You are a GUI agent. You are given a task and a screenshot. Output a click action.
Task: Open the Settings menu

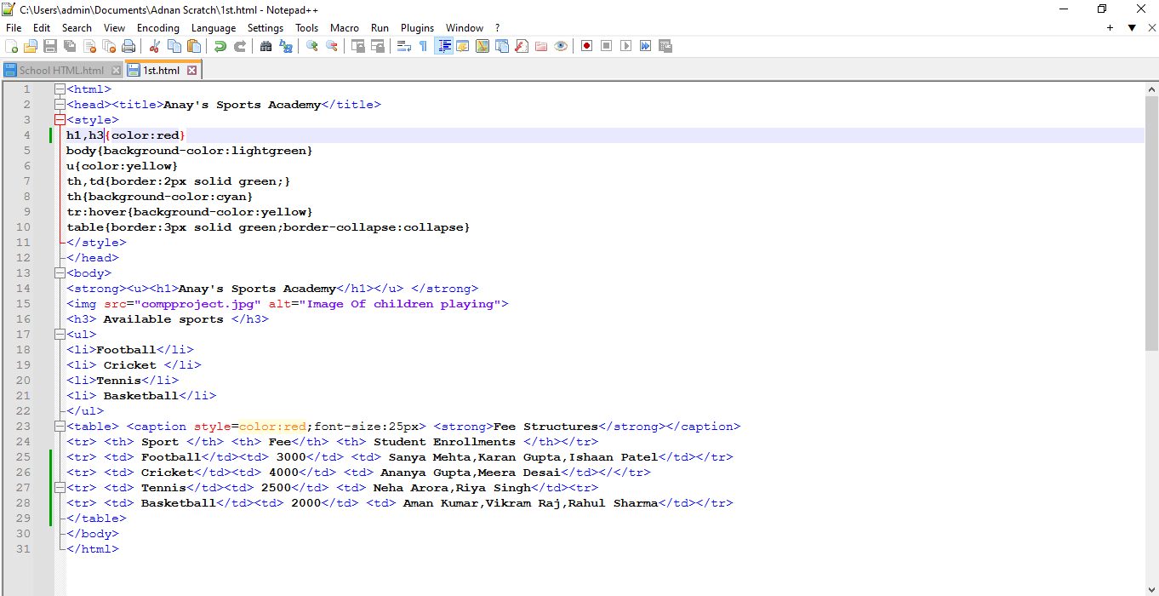pos(265,28)
